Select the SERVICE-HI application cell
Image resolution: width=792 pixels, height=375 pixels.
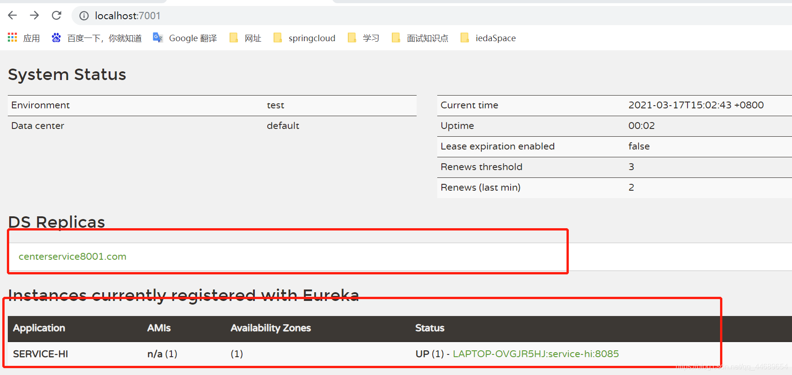[x=40, y=354]
